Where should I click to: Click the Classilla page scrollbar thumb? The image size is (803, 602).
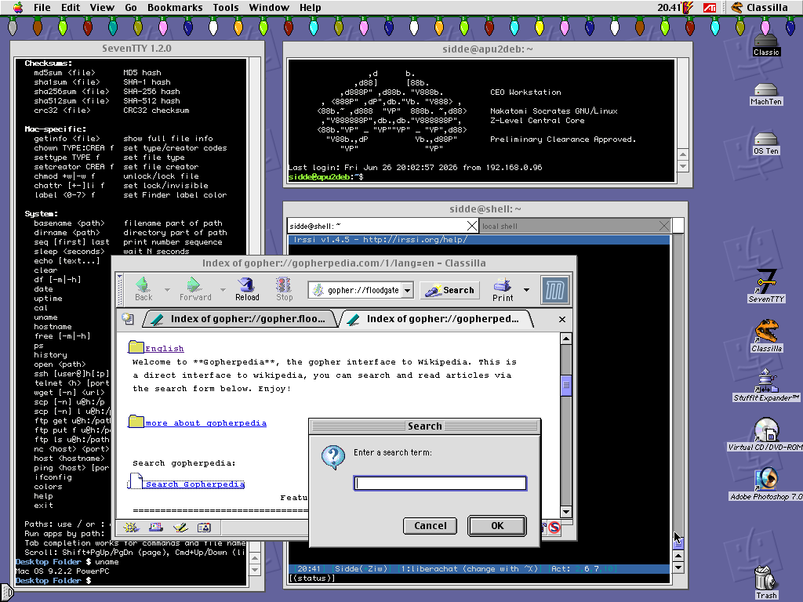566,386
